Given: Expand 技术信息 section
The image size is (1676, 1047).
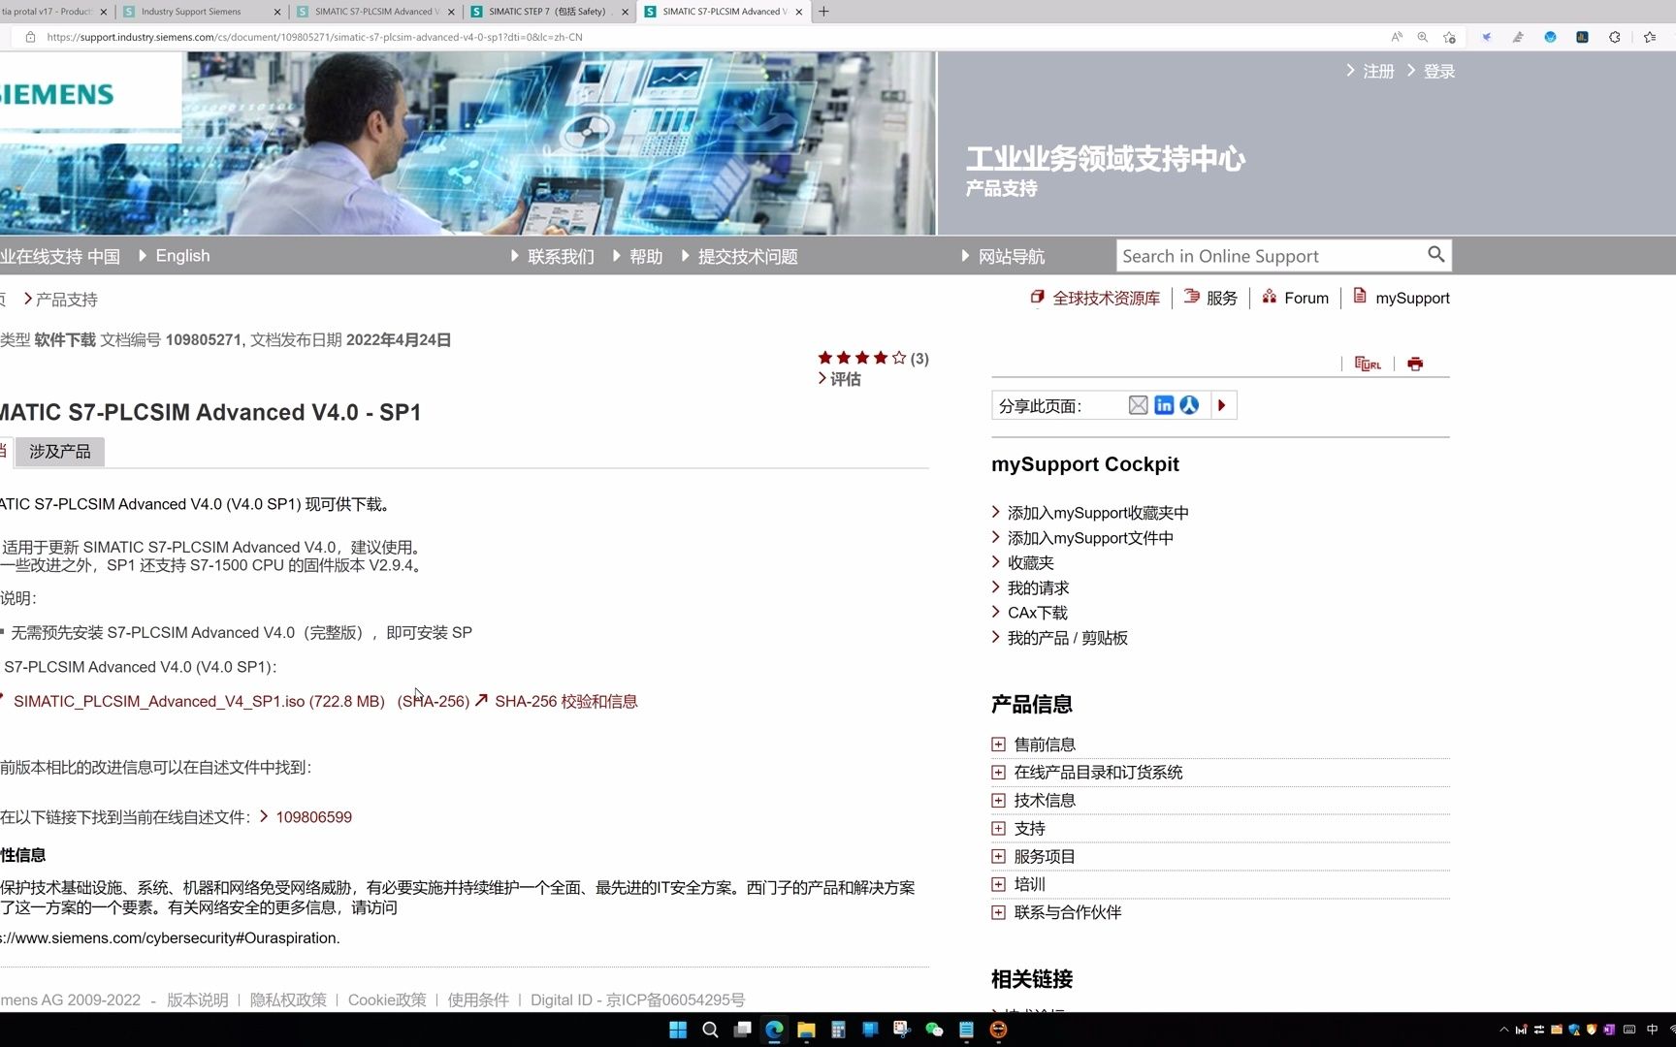Looking at the screenshot, I should click(998, 801).
